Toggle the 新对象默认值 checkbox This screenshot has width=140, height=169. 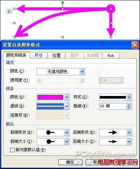pos(12,150)
